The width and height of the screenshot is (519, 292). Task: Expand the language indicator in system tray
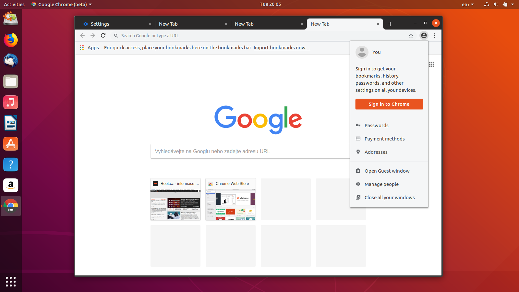point(467,4)
